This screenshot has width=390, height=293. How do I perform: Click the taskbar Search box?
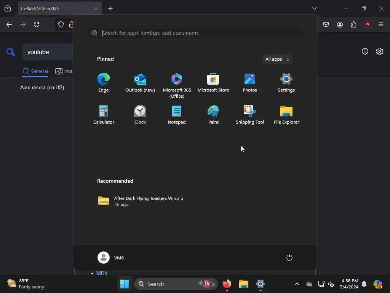[x=176, y=284]
